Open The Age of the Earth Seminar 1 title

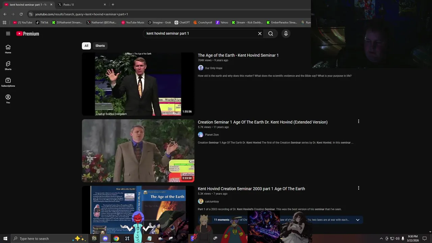pyautogui.click(x=238, y=55)
